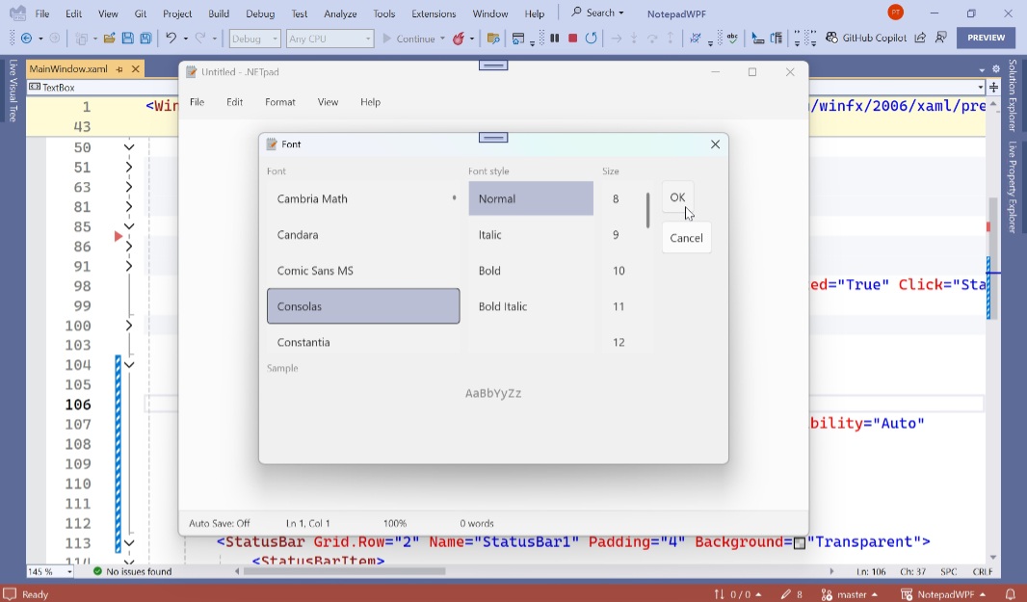The width and height of the screenshot is (1027, 602).
Task: Expand the collapsed region at line 63
Action: [129, 188]
